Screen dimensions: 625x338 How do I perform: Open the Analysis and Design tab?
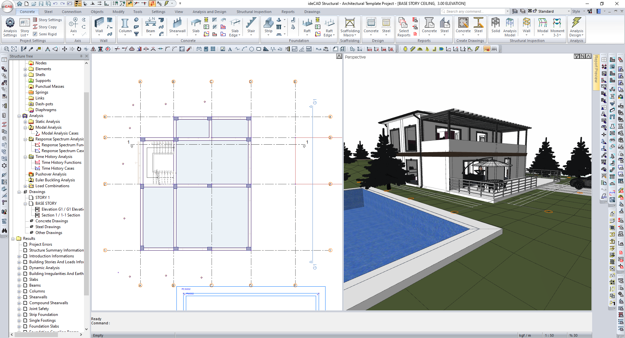(209, 12)
